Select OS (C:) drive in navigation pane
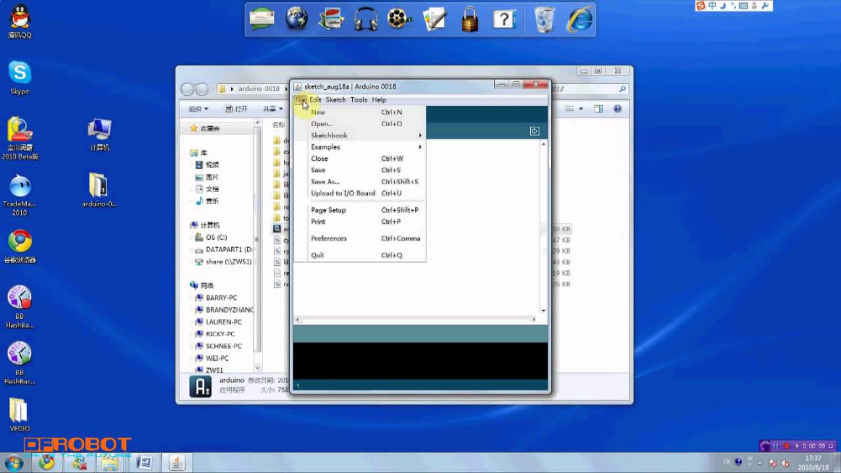 pyautogui.click(x=216, y=237)
